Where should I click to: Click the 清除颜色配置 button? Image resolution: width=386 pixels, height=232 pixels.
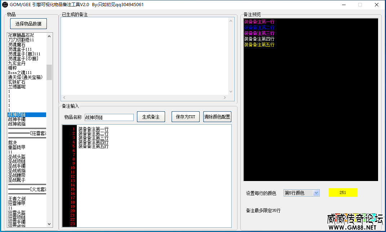pos(217,117)
